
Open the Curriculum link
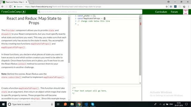click(161, 12)
